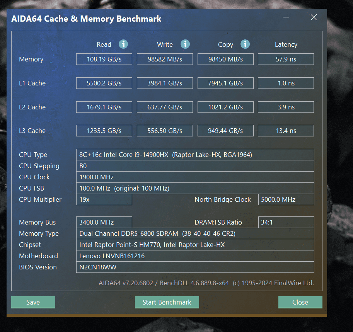
Task: Select L2 Cache read 1679.1 GB/s
Action: [x=104, y=107]
